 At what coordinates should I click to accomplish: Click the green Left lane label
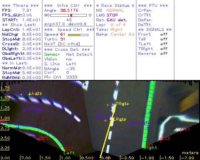click(69, 153)
